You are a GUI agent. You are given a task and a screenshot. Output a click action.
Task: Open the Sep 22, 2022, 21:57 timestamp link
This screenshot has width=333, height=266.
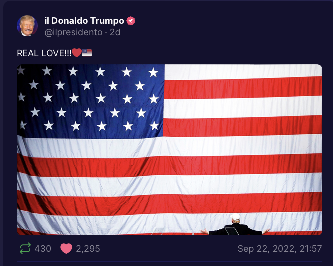tap(280, 249)
